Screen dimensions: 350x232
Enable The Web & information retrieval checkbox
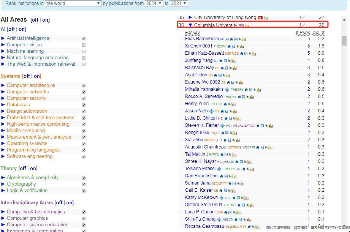point(84,65)
